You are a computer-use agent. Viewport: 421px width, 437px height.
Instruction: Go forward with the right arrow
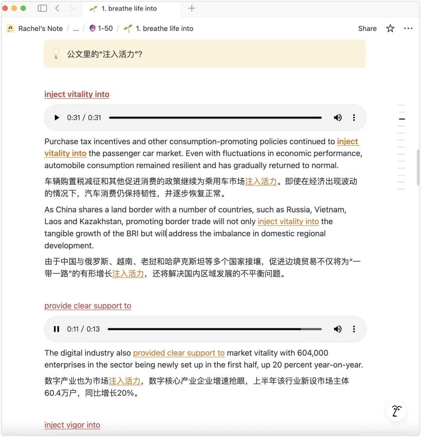72,8
